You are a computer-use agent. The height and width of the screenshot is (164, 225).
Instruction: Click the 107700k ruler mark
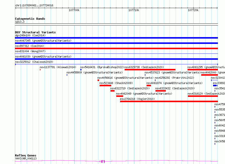pos(74,10)
